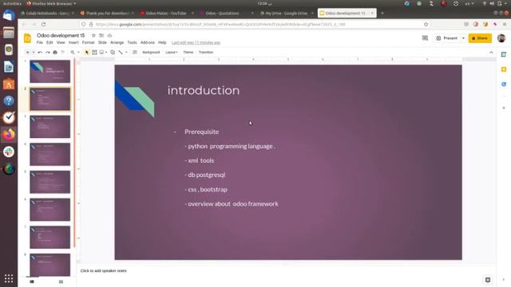This screenshot has height=287, width=511.
Task: Click the 'python programming language' bullet text
Action: (232, 146)
